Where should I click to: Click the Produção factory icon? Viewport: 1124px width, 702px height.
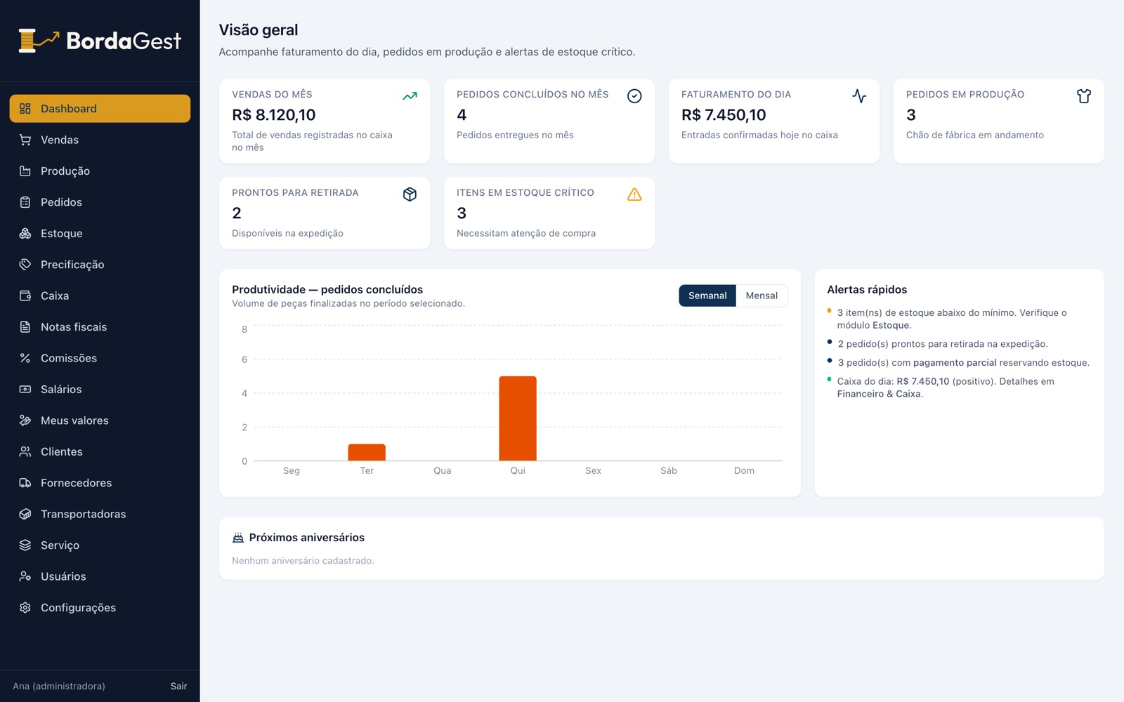click(25, 171)
